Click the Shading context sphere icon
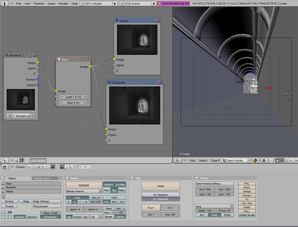This screenshot has height=227, width=298. tap(38, 167)
